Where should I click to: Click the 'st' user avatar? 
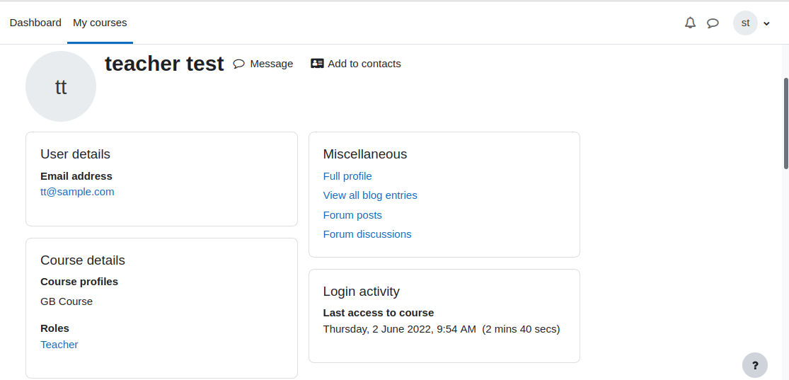745,23
